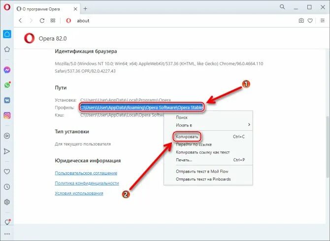Choose 'Копировать' in the context menu
This screenshot has height=241, width=330.
(x=208, y=137)
